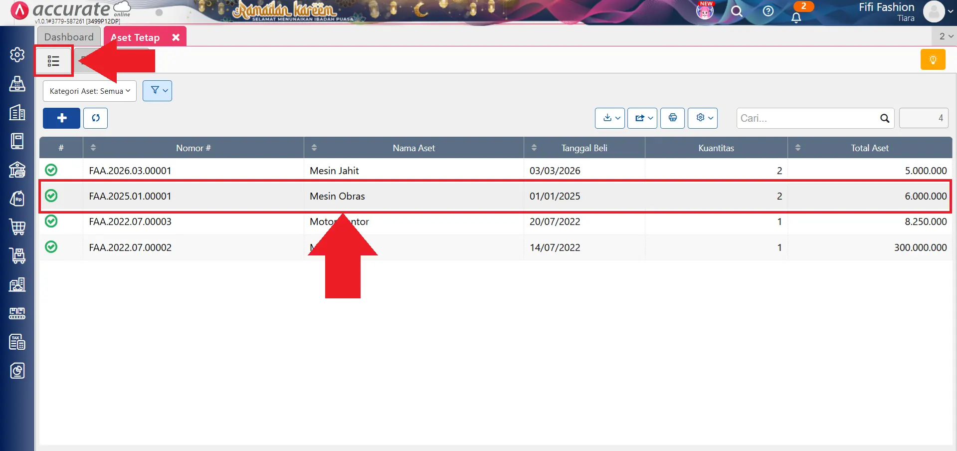Click status check icon for FAA.2022.07.00002
The height and width of the screenshot is (451, 957).
(51, 247)
